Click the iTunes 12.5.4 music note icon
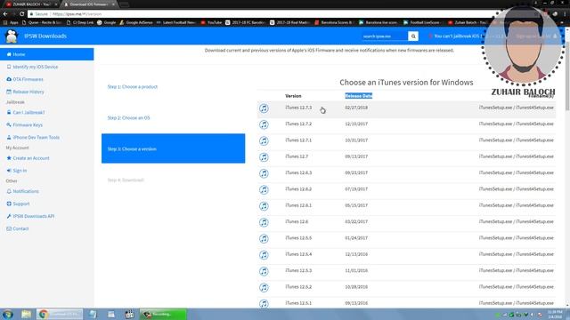This screenshot has width=570, height=320. [x=264, y=255]
